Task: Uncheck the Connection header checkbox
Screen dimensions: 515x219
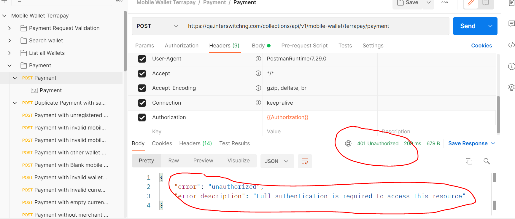Action: tap(142, 103)
